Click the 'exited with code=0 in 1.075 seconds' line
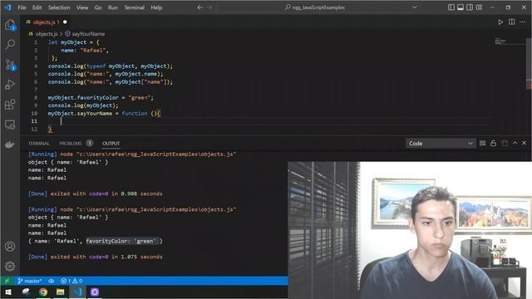Screen dimensions: 532x299 click(106, 257)
